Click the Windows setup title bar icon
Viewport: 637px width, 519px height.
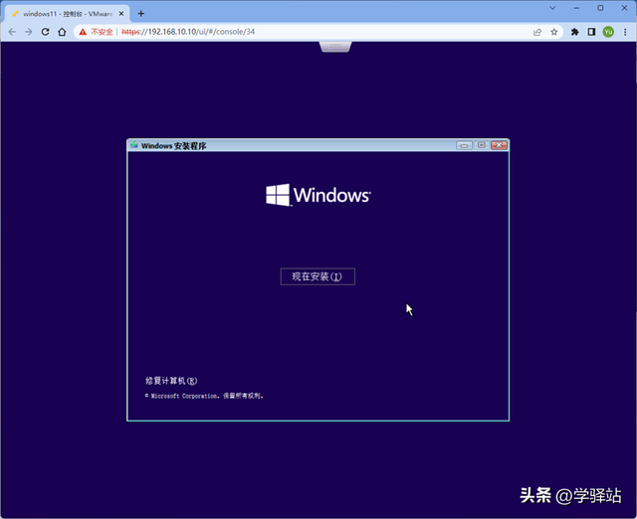[134, 145]
